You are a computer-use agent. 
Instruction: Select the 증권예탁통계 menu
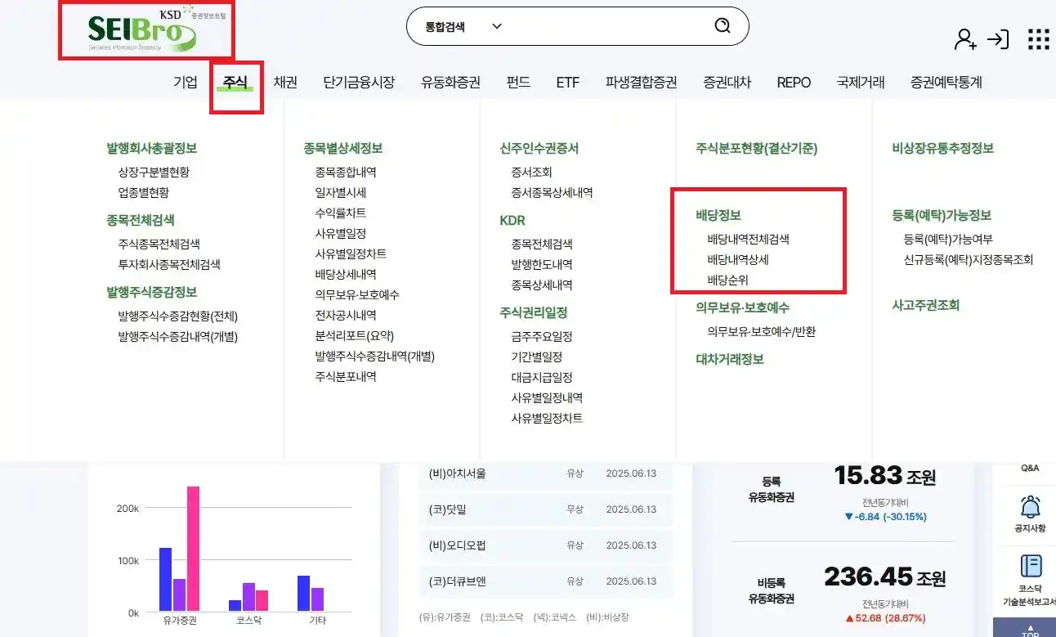point(946,82)
